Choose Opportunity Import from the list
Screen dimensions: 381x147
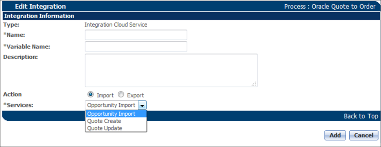pos(116,114)
